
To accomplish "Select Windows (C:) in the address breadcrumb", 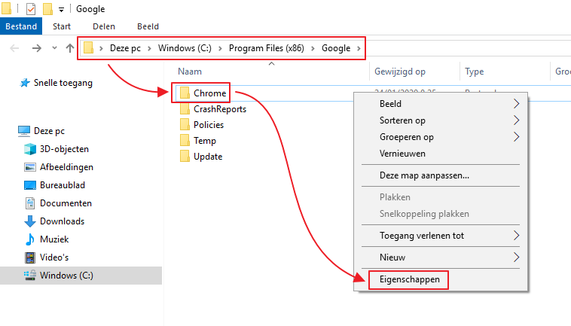I will pos(185,48).
